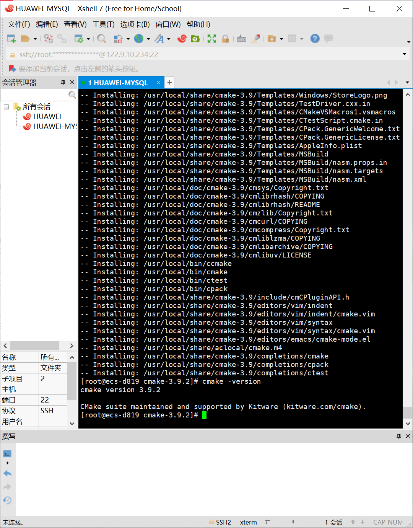This screenshot has width=413, height=528.
Task: Click the Find magnifier icon in toolbar
Action: (101, 38)
